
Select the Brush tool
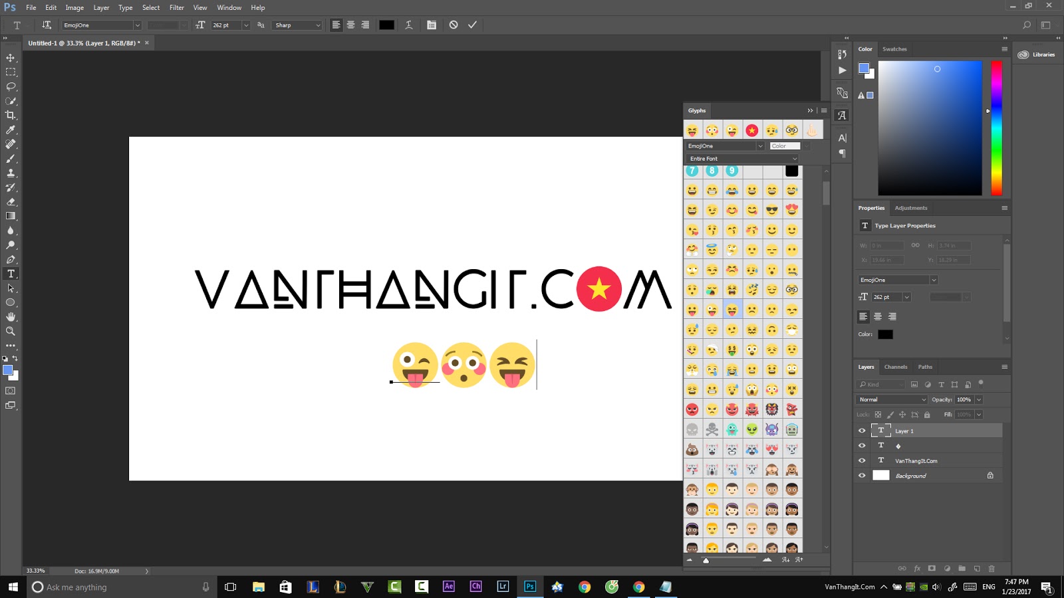[11, 159]
